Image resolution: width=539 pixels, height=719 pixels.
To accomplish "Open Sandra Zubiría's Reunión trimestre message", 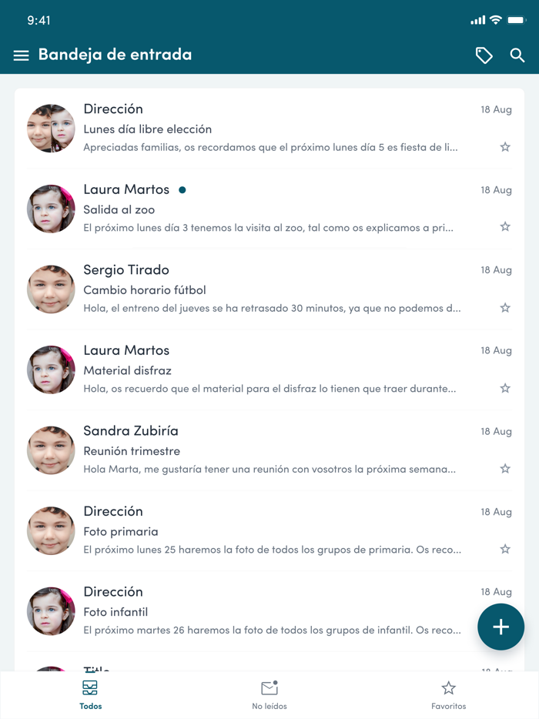I will 269,450.
